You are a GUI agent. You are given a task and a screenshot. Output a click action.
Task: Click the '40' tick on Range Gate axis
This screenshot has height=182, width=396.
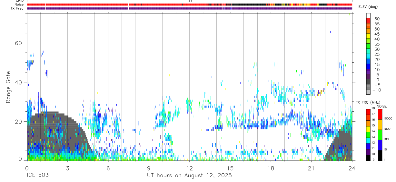[18, 82]
